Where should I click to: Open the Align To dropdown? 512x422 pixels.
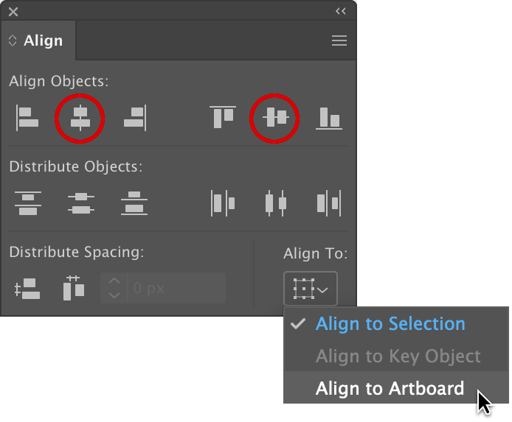tap(310, 289)
